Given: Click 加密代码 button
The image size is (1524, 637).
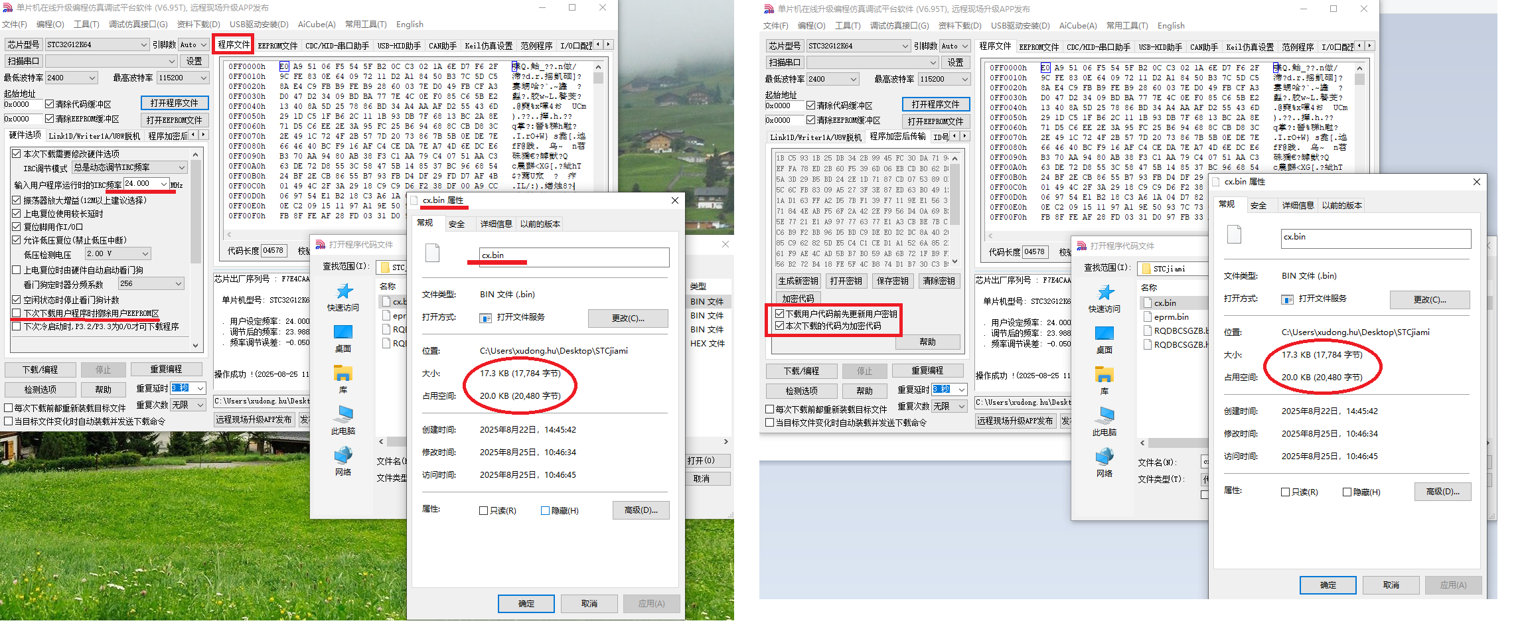Looking at the screenshot, I should pos(797,299).
